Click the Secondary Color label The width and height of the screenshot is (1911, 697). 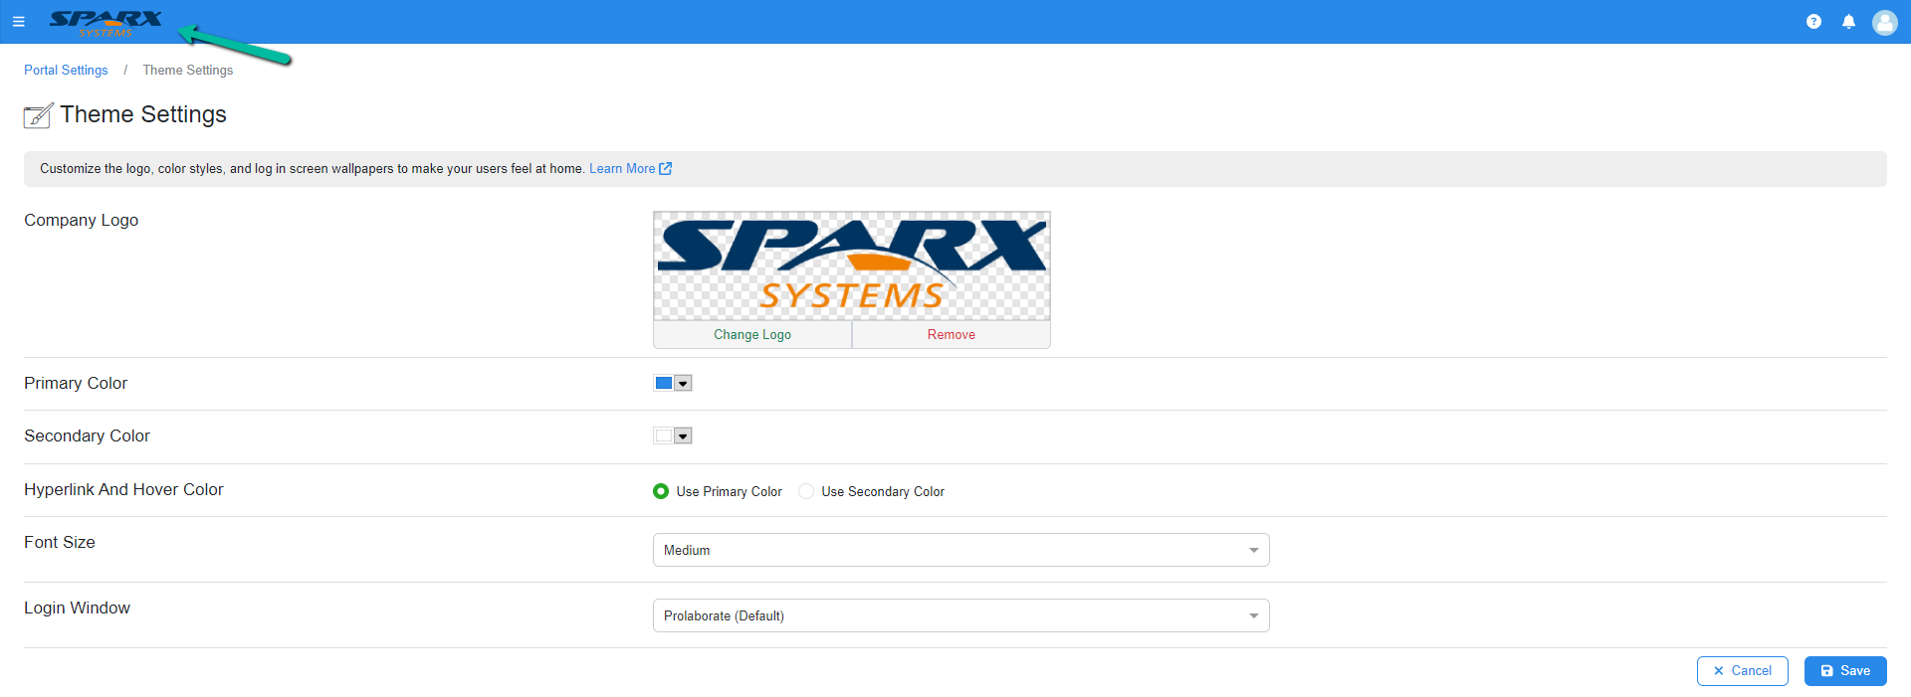point(87,436)
